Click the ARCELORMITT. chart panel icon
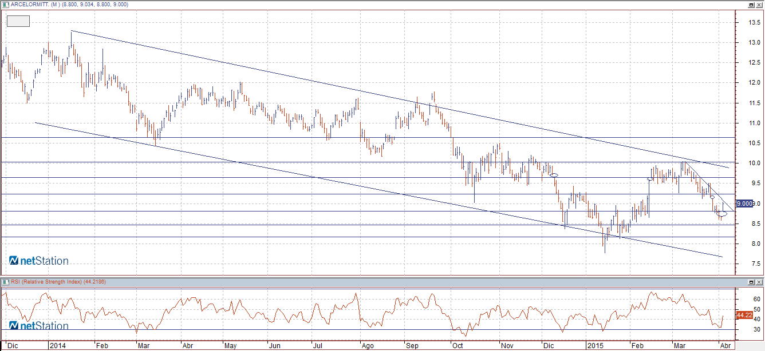Image resolution: width=765 pixels, height=351 pixels. coord(5,4)
